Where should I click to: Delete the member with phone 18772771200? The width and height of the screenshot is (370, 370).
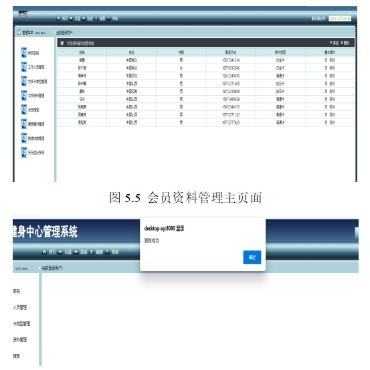pos(330,84)
